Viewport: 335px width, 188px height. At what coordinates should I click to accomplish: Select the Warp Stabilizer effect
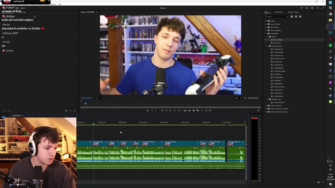click(x=278, y=40)
